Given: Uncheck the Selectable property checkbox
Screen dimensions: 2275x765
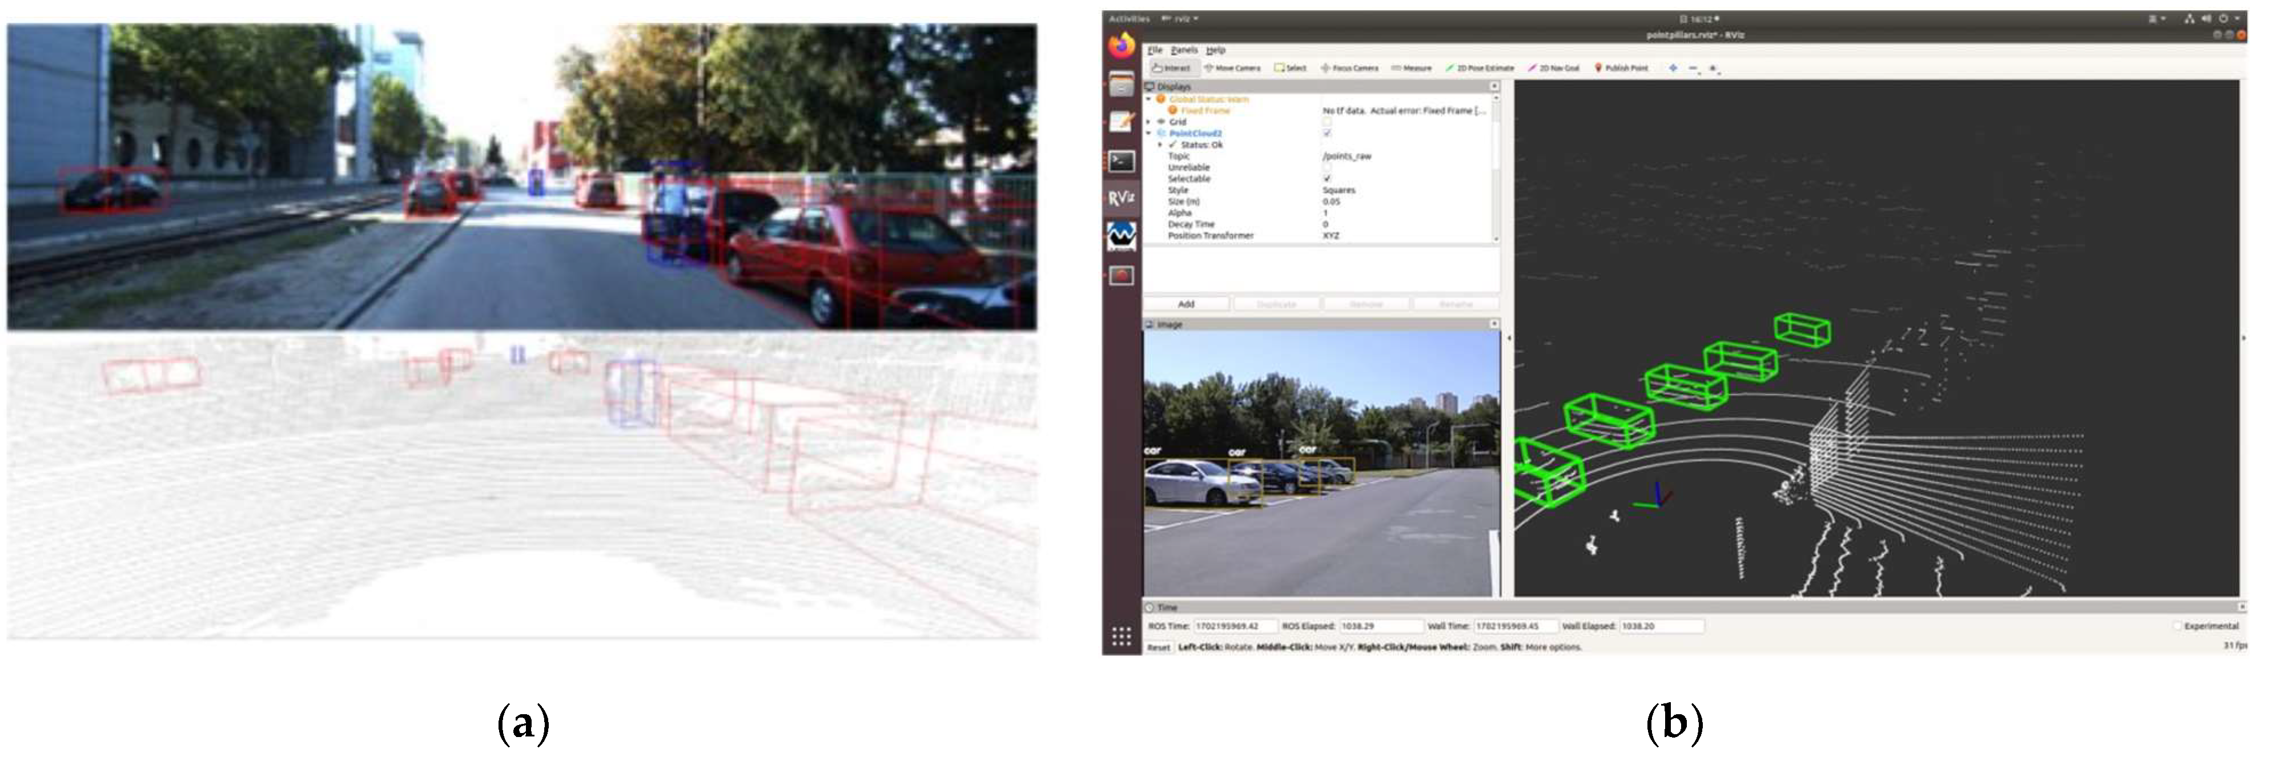Looking at the screenshot, I should tap(1327, 179).
